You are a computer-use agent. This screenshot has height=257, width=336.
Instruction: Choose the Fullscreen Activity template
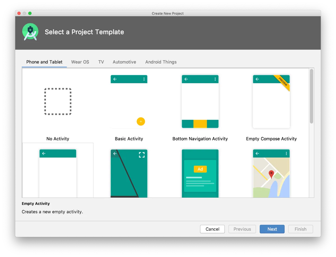129,174
